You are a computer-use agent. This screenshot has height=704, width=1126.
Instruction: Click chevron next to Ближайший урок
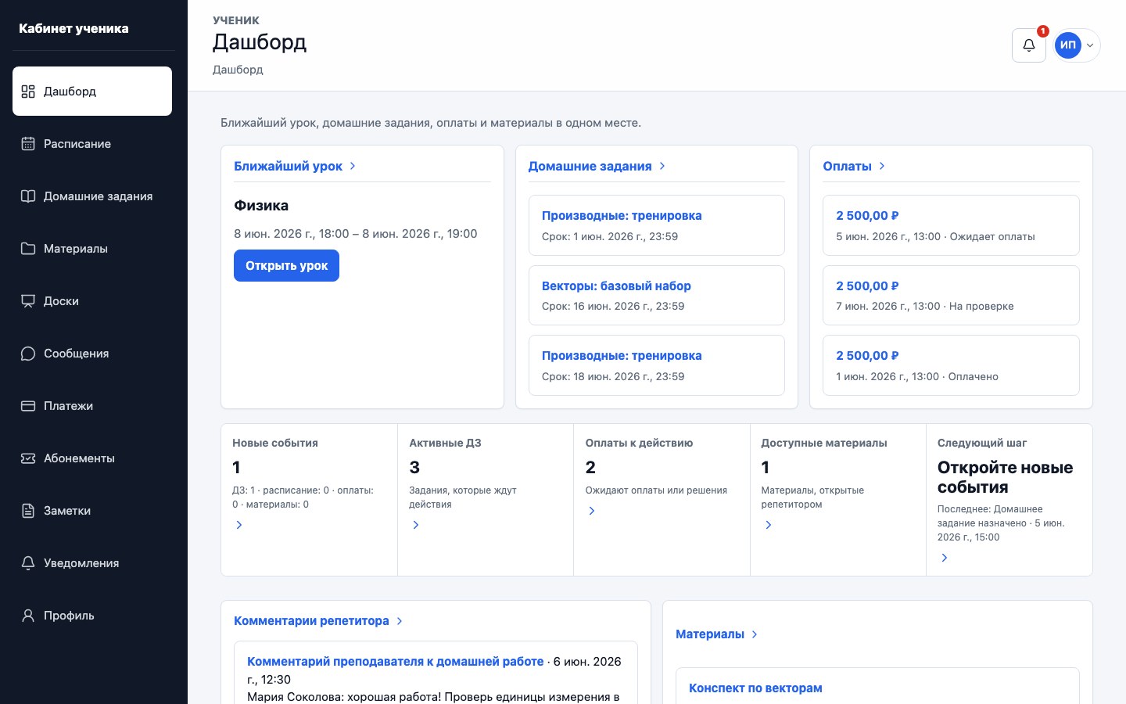(x=353, y=166)
